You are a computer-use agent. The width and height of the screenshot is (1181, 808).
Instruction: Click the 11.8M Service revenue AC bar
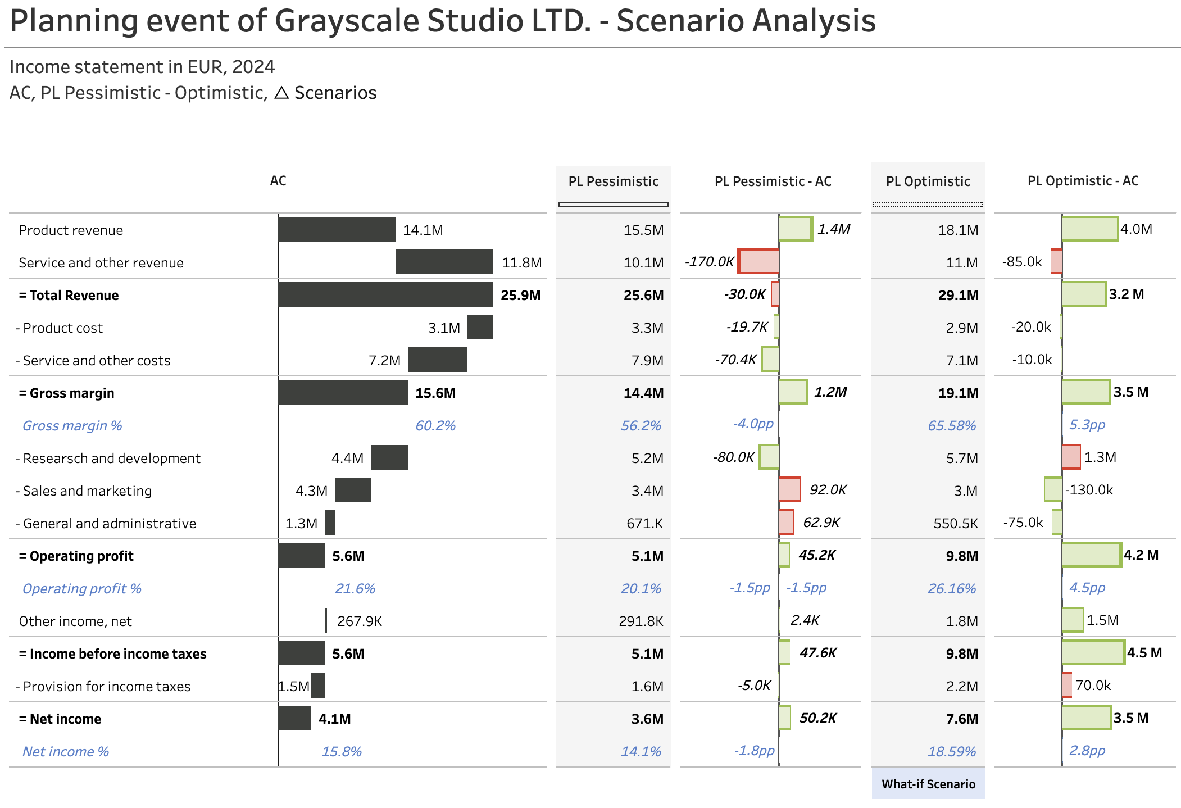(444, 262)
